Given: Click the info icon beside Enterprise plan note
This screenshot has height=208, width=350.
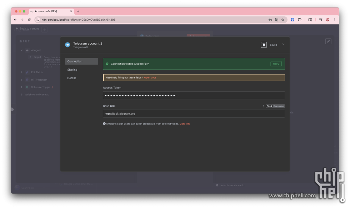Looking at the screenshot, I should [104, 124].
